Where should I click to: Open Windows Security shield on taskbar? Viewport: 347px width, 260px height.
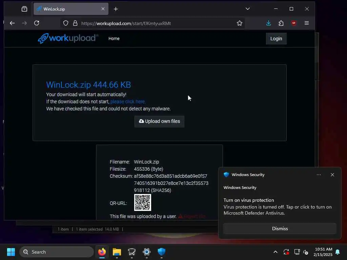162,252
